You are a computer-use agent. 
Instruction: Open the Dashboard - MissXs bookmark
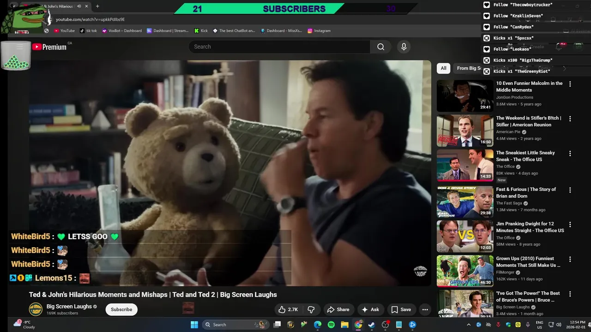(x=281, y=30)
